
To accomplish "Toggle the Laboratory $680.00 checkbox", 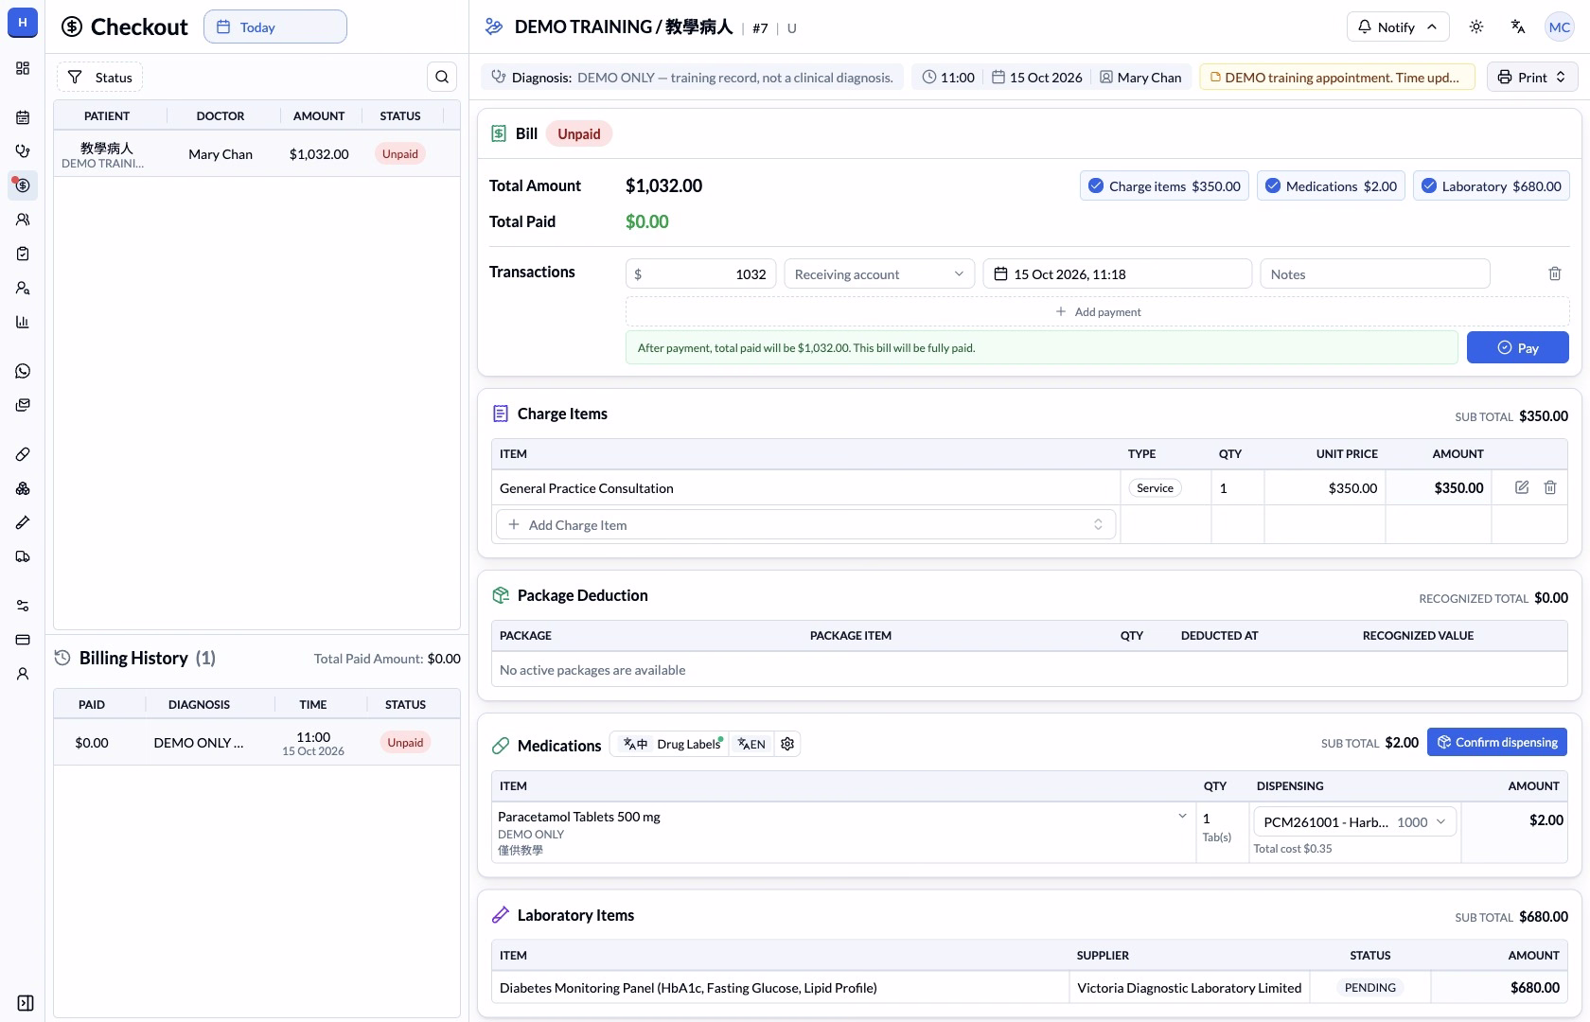I will (x=1492, y=185).
